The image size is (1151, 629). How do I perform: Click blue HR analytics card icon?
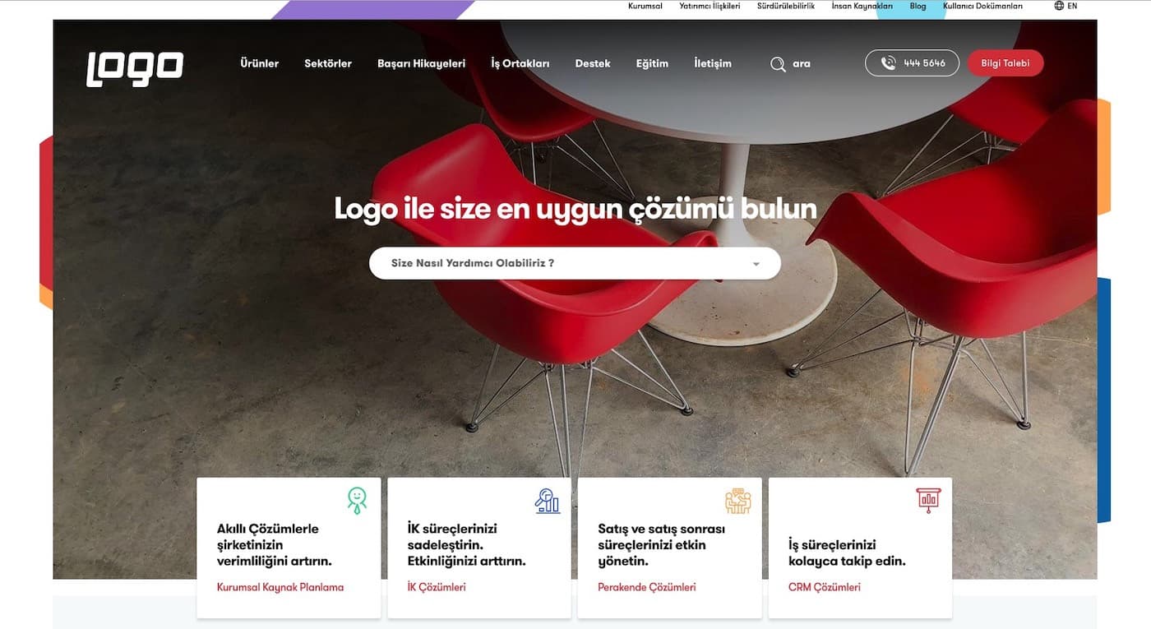click(548, 500)
